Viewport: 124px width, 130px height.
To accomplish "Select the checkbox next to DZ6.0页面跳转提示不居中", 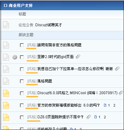I will pyautogui.click(x=22, y=117).
